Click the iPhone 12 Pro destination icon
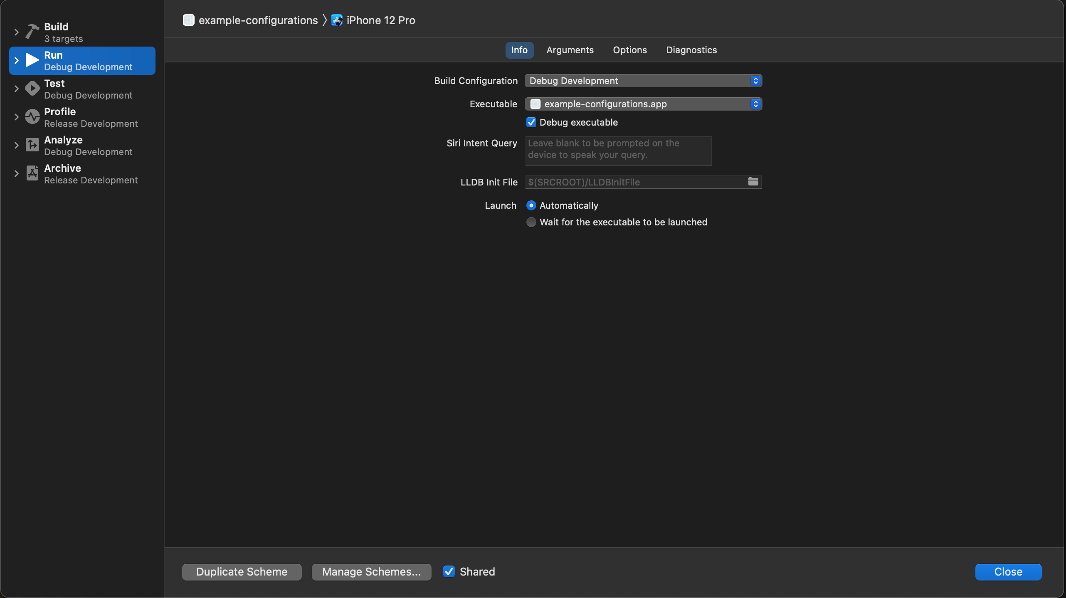 (336, 20)
